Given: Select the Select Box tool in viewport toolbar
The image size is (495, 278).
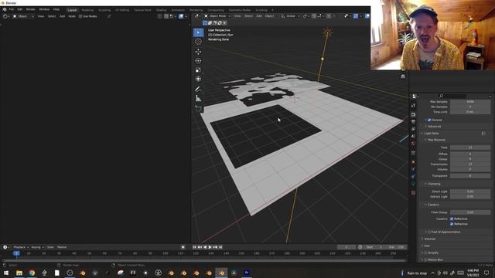Looking at the screenshot, I should [198, 32].
